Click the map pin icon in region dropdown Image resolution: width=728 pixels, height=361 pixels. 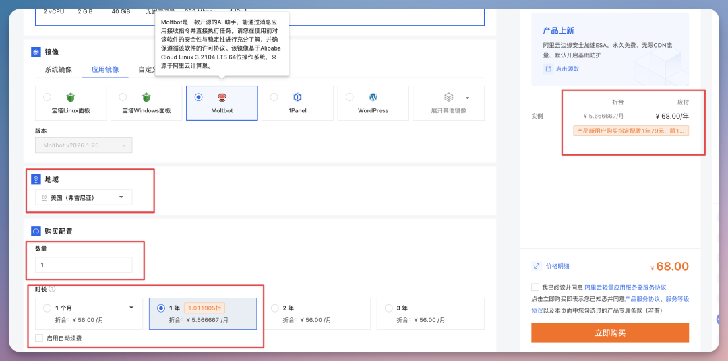point(44,197)
